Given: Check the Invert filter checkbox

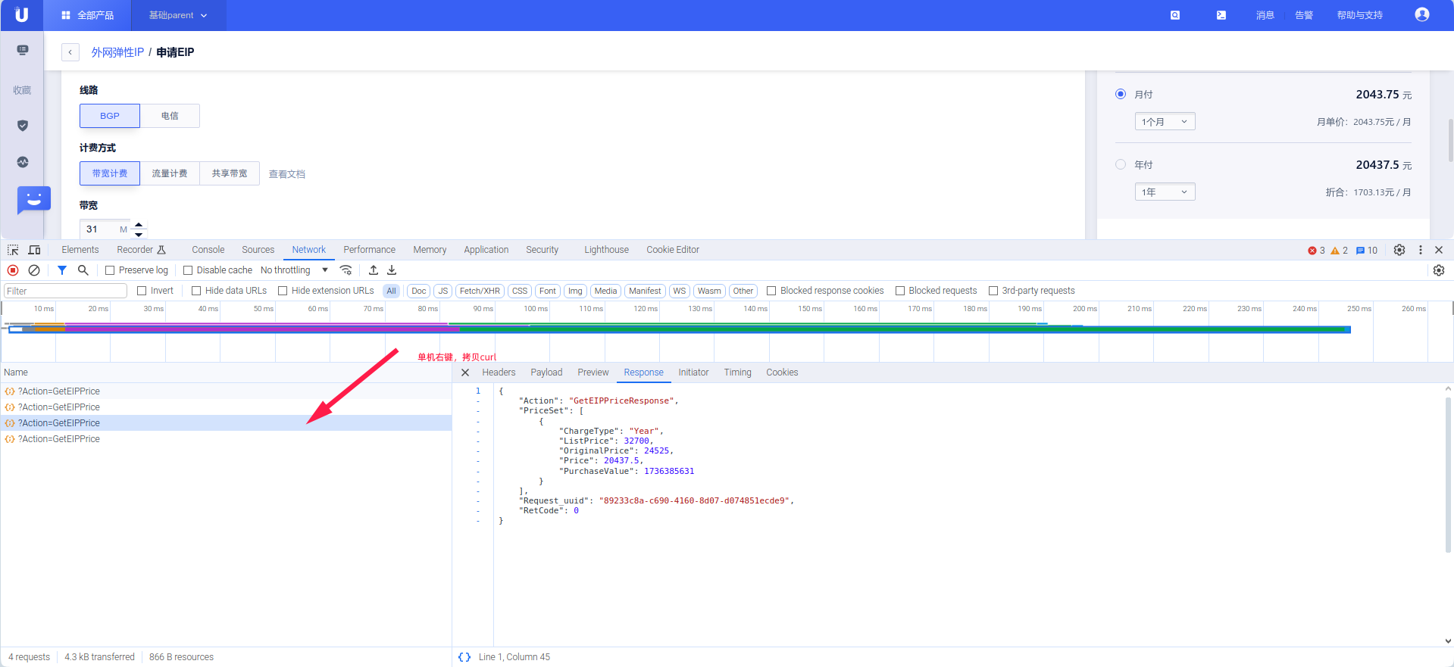Looking at the screenshot, I should point(142,291).
